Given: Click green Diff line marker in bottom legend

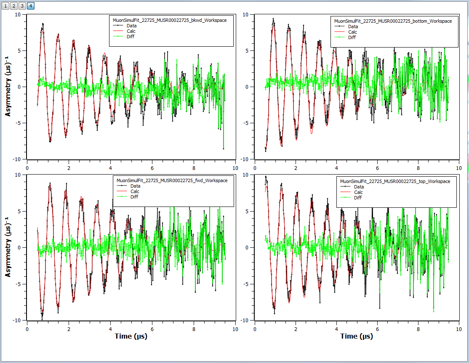Looking at the screenshot, I should pos(339,37).
